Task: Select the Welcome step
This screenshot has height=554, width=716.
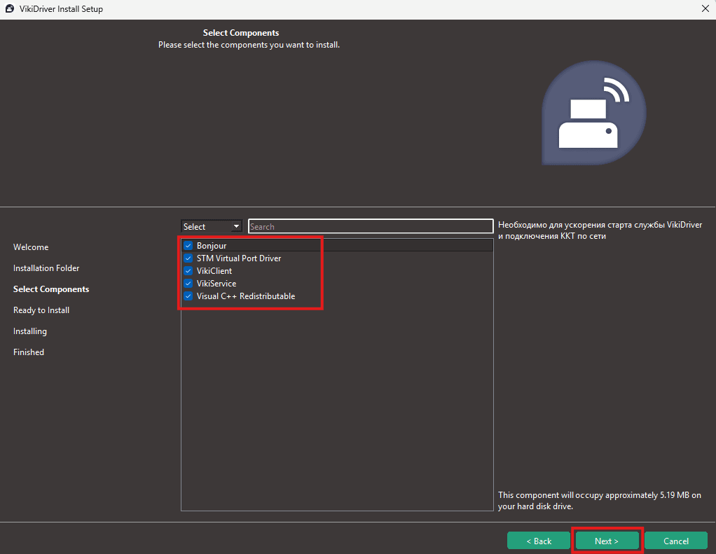Action: pyautogui.click(x=31, y=247)
